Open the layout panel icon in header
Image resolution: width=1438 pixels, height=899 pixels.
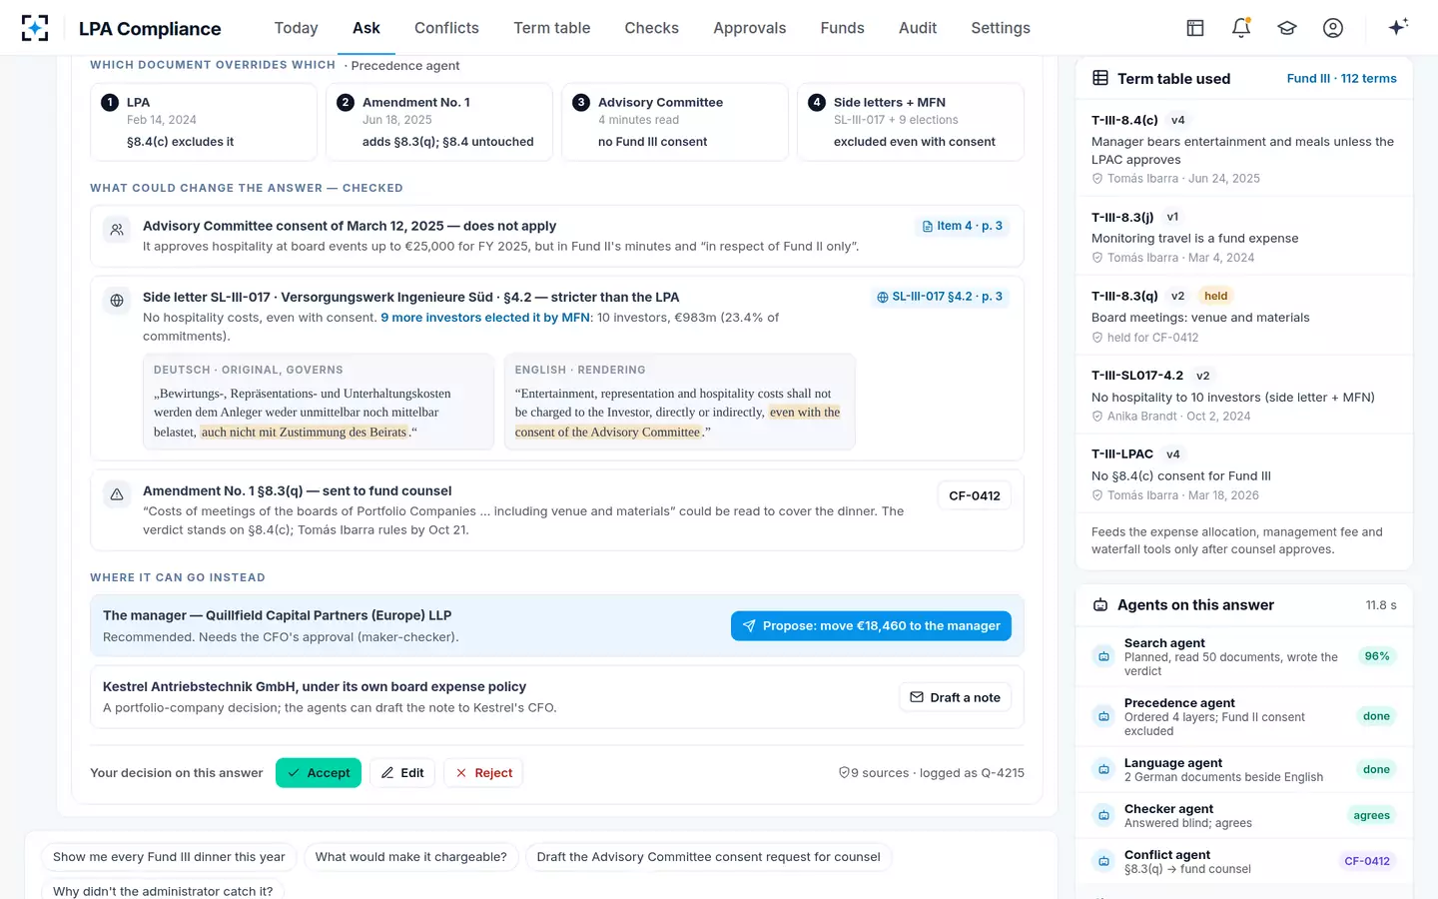point(1195,28)
